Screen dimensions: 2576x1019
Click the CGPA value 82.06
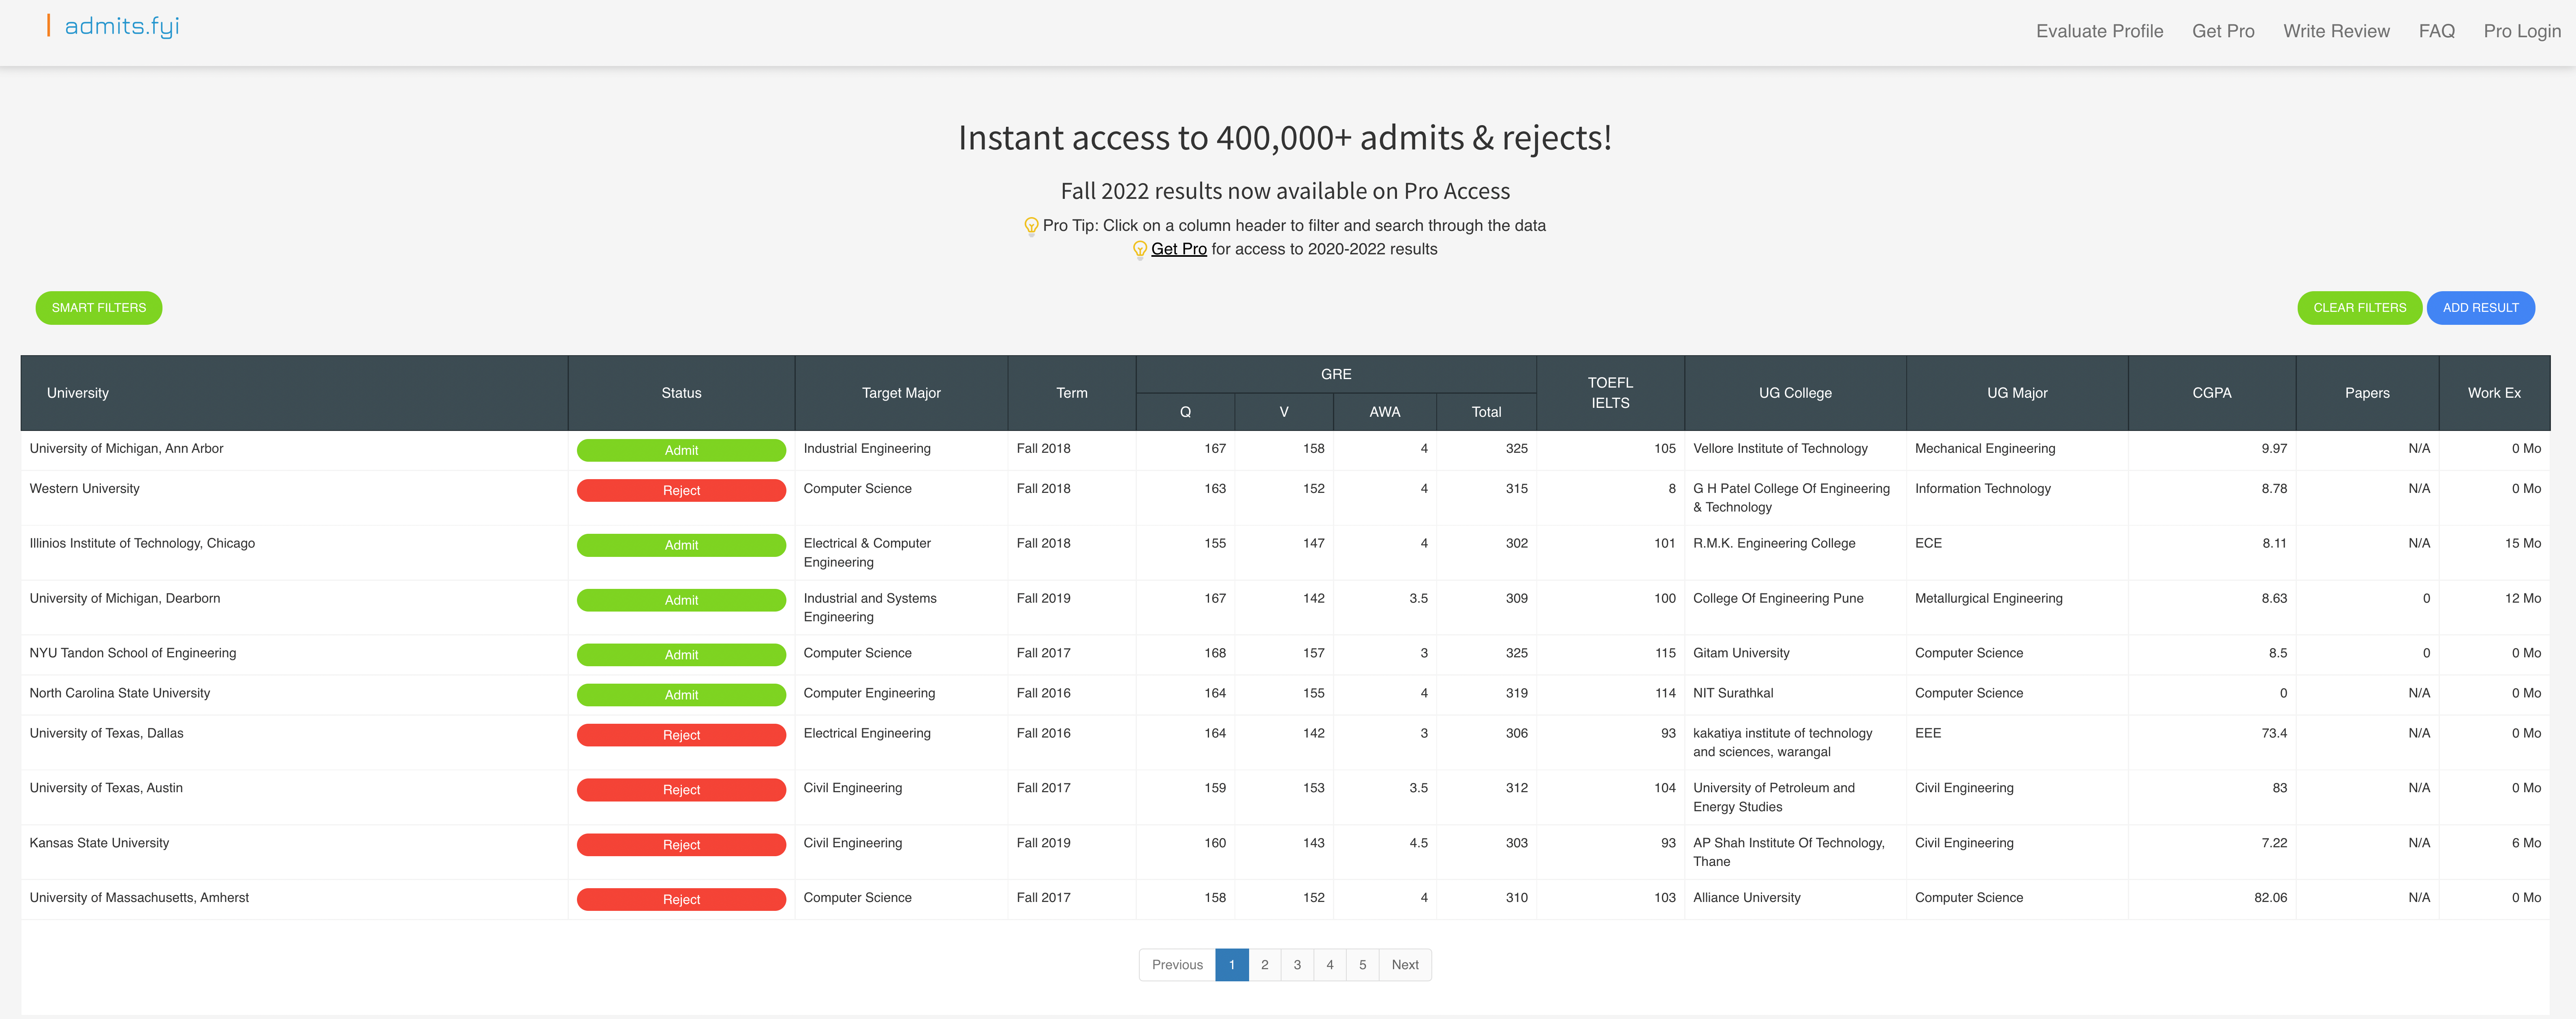pyautogui.click(x=2270, y=898)
